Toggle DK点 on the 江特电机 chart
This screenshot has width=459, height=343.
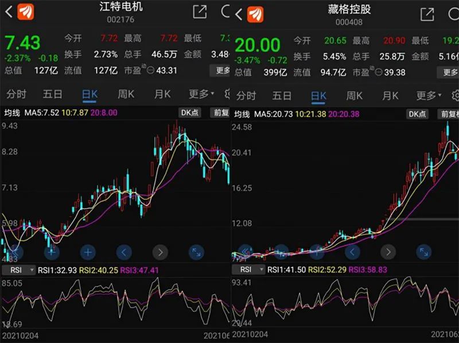click(x=190, y=113)
